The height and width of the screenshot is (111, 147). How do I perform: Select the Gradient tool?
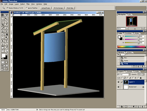pyautogui.click(x=6, y=34)
